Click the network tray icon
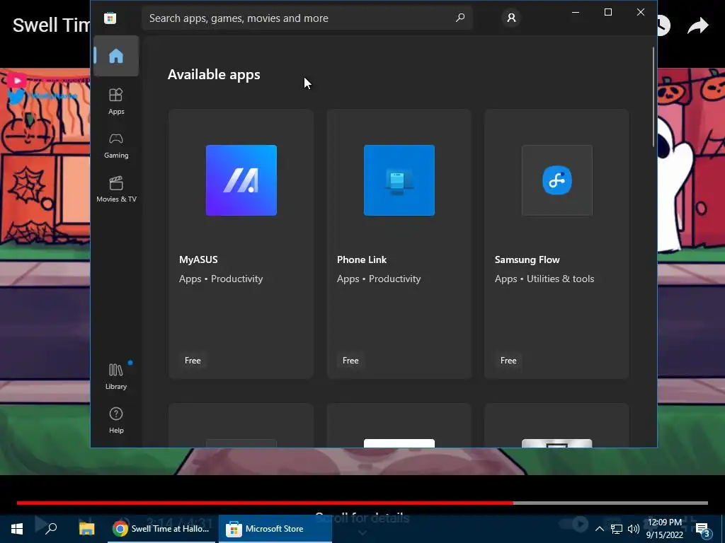 click(617, 529)
